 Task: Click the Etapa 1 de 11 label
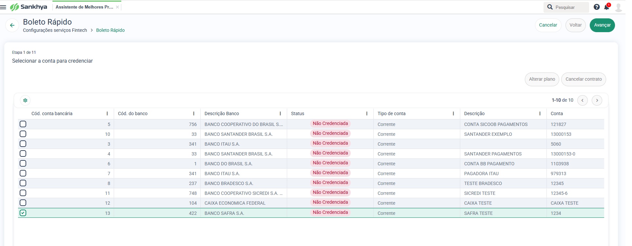[24, 52]
